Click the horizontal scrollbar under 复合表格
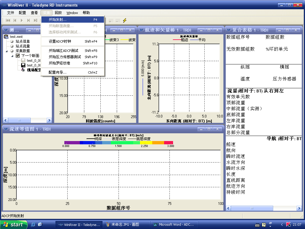This screenshot has height=229, width=305. click(252, 208)
